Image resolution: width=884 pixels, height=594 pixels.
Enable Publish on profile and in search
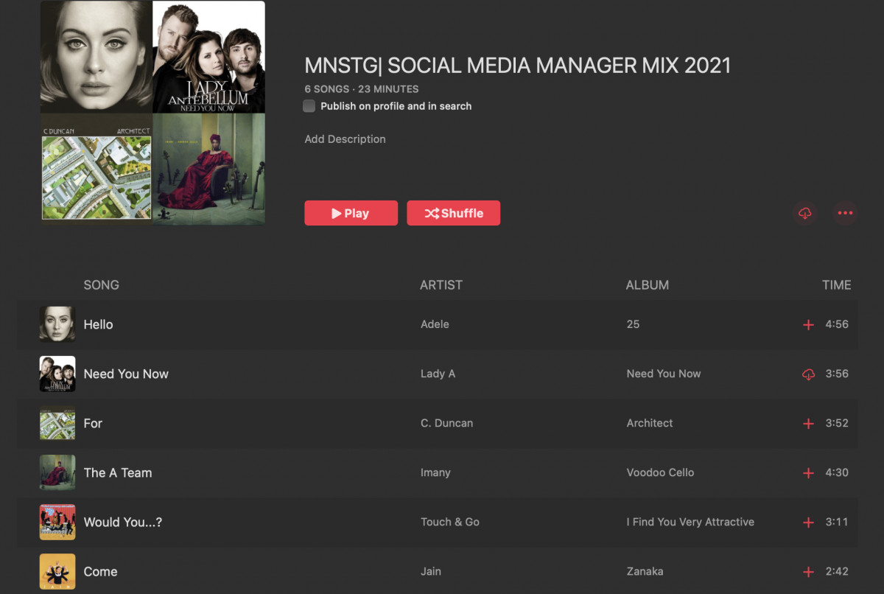[309, 106]
